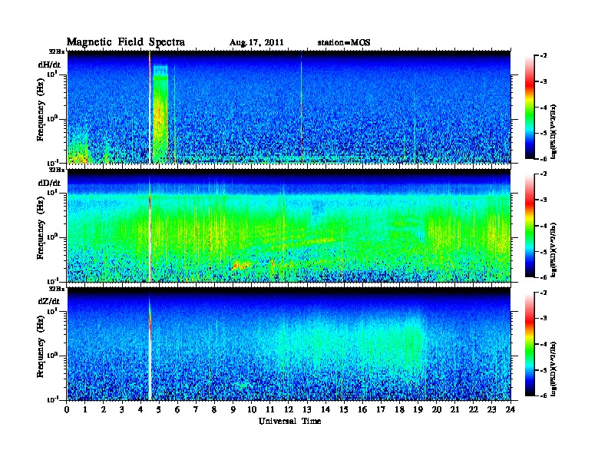
Task: Click hour 21 on the Universal Time axis
Action: click(454, 409)
